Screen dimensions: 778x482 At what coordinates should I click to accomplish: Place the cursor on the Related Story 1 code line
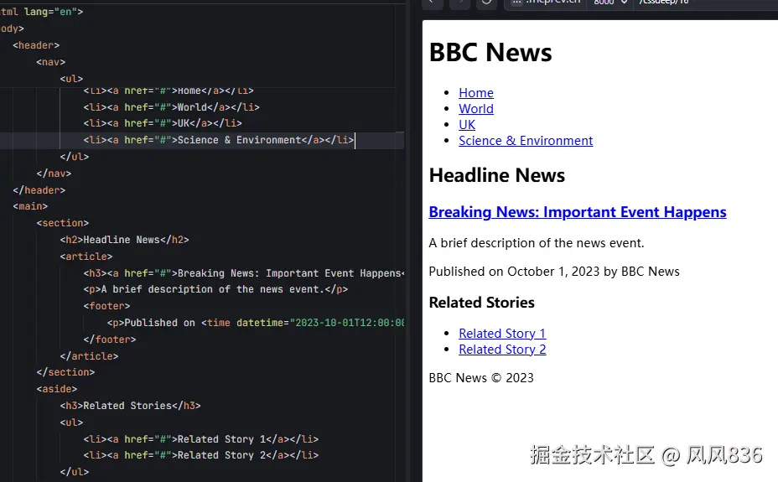[201, 439]
